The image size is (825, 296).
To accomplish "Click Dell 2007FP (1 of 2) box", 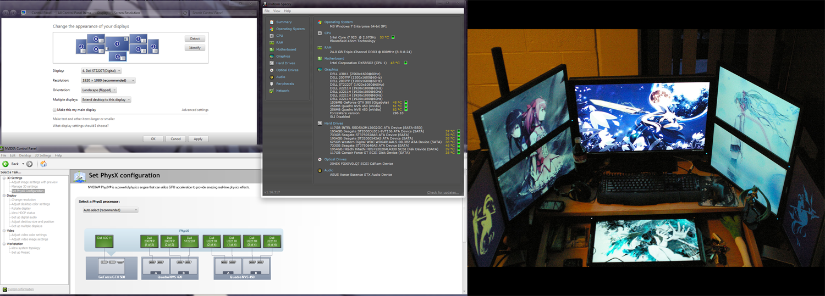I will 149,241.
